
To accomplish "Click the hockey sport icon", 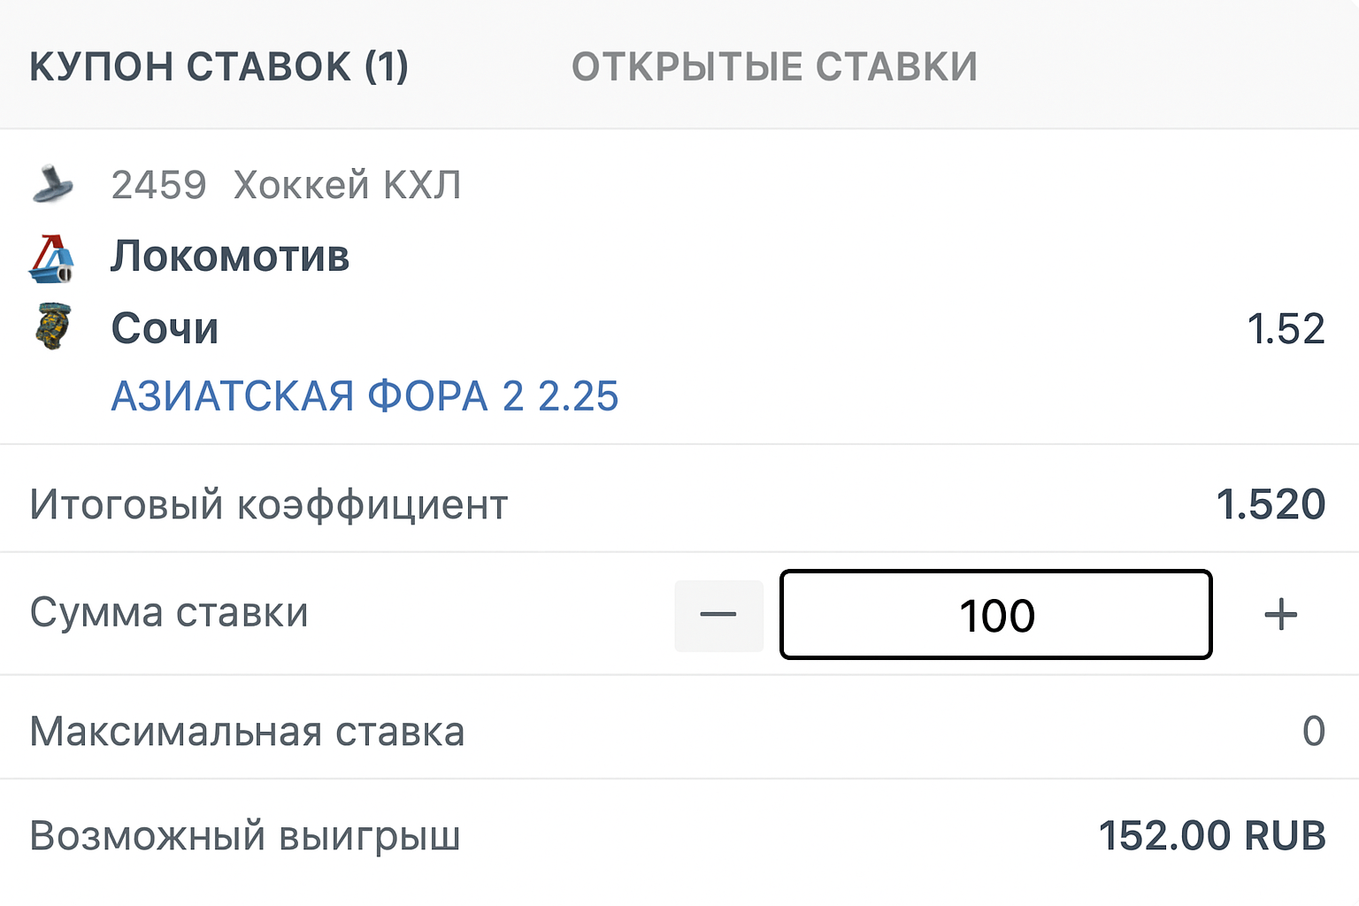I will point(53,183).
